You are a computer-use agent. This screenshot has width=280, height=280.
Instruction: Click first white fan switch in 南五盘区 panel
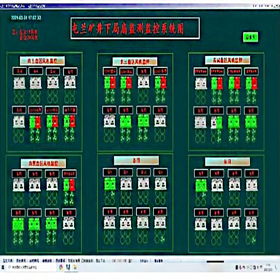tap(19, 83)
